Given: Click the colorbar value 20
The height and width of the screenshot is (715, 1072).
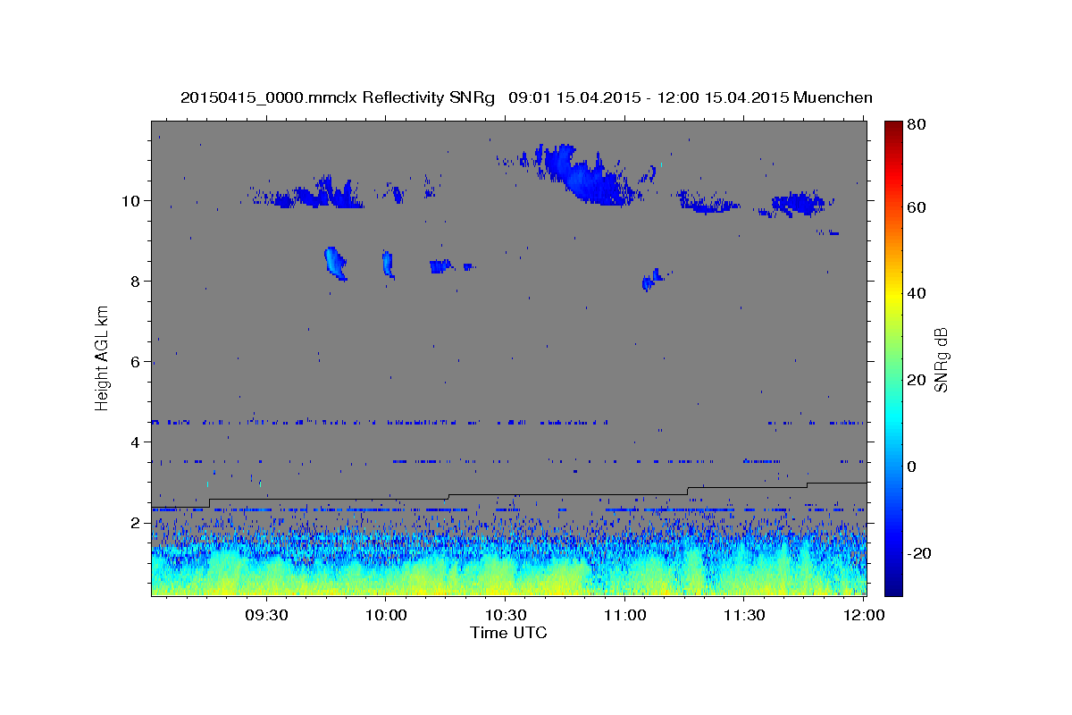Looking at the screenshot, I should (917, 380).
